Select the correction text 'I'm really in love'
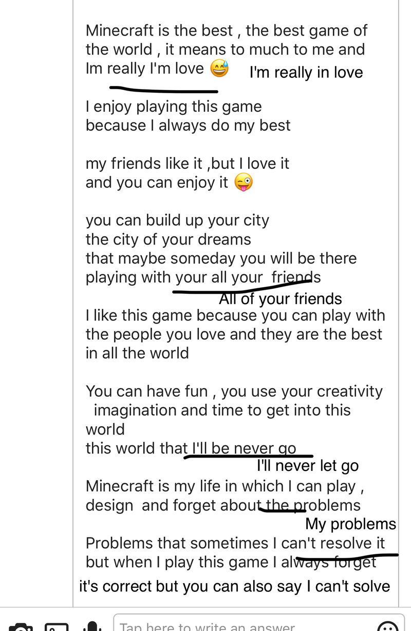The image size is (411, 631). point(306,72)
